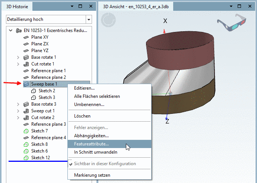Click the Sweep cut 1 feature icon
This screenshot has width=257, height=183.
(26, 111)
